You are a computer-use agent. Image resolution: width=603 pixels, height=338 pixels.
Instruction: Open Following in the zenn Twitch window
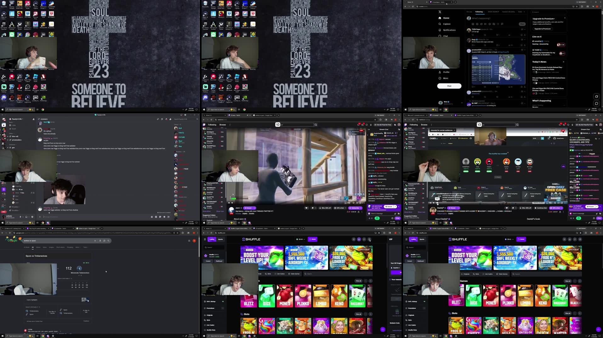[212, 125]
